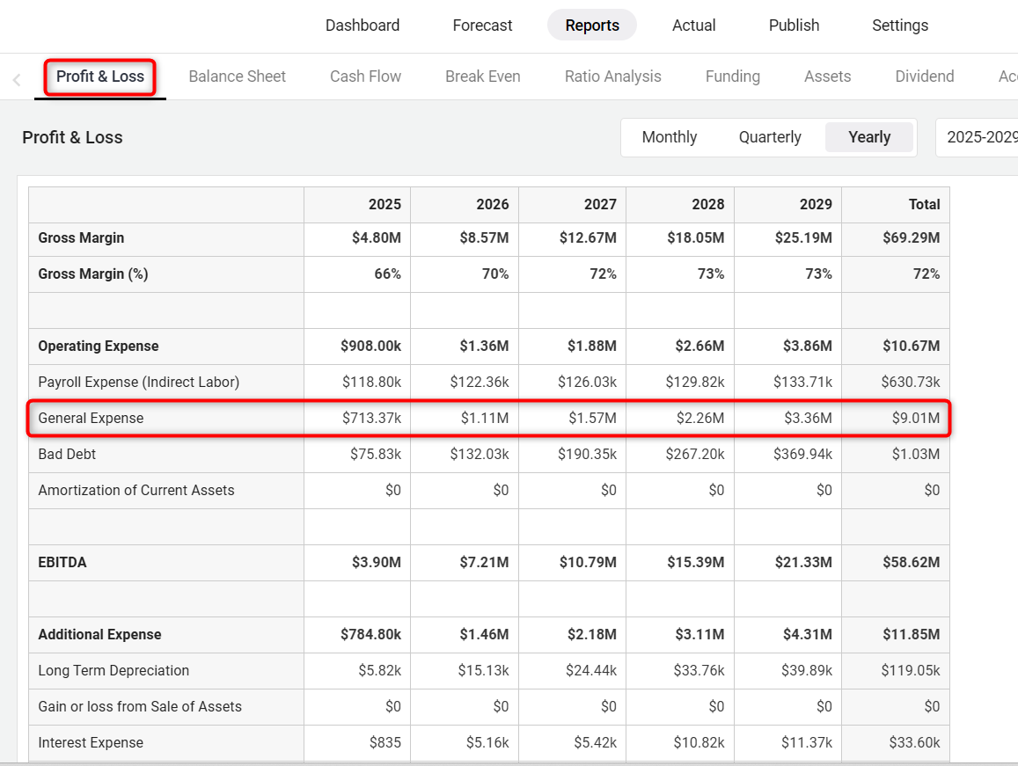1018x766 pixels.
Task: Open the Funding report tab
Action: (732, 77)
